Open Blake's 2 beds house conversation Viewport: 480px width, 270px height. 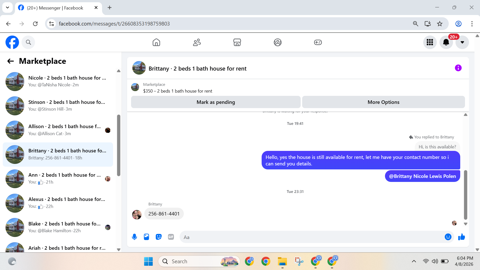click(58, 227)
